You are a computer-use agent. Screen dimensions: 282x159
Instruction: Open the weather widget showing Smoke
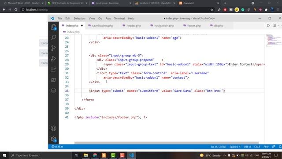point(210,155)
